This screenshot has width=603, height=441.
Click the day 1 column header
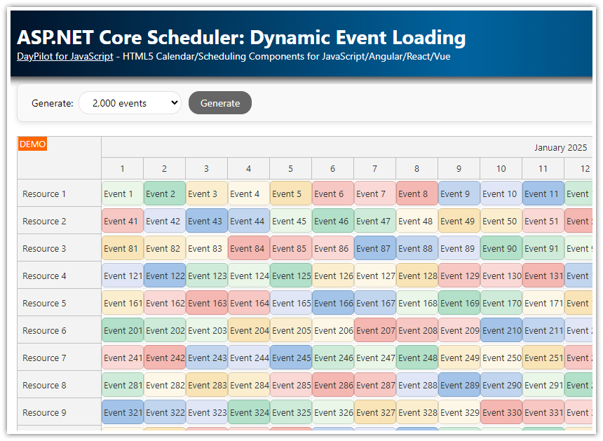point(122,168)
